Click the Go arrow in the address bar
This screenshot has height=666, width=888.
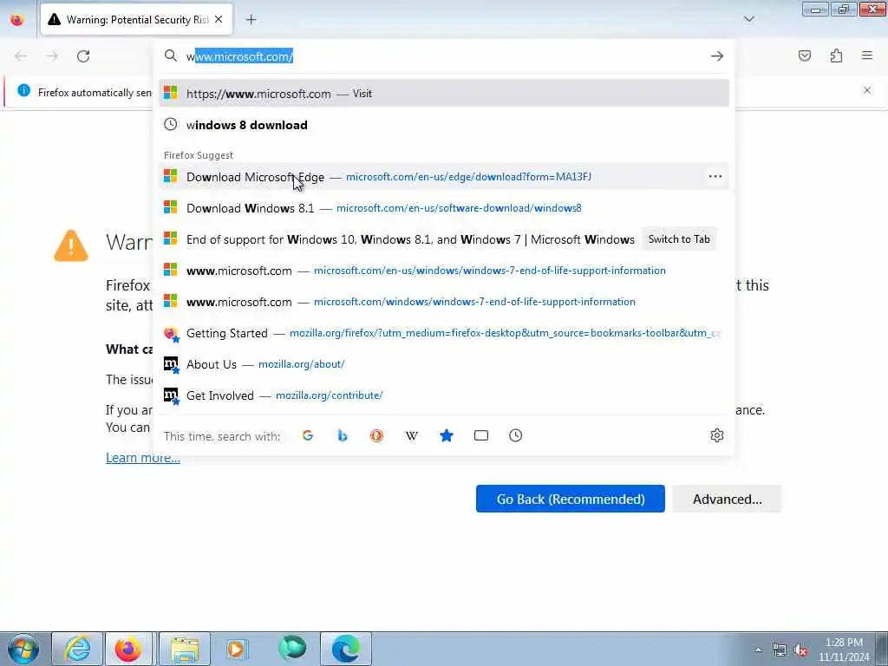click(717, 56)
